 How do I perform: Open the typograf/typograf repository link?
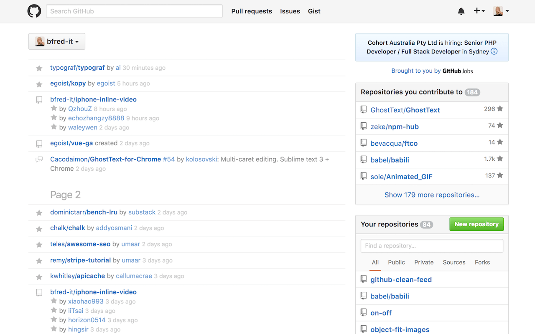click(x=77, y=68)
